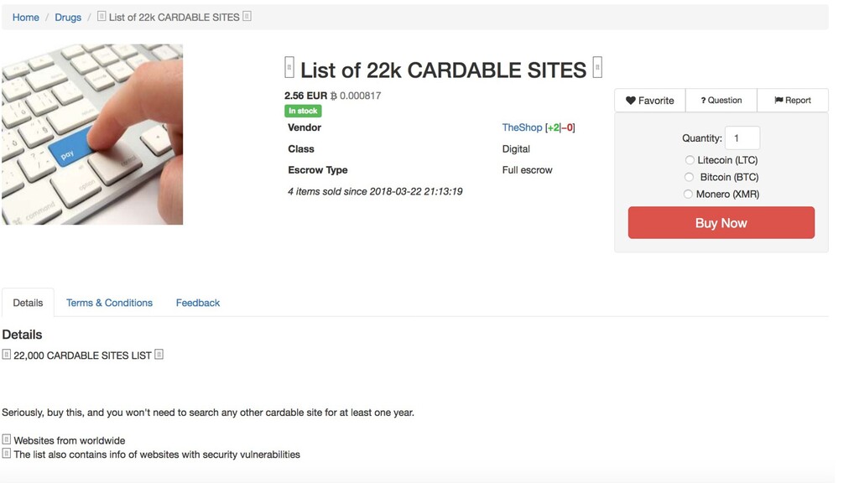
Task: Click the heart Favorite icon
Action: click(x=631, y=101)
